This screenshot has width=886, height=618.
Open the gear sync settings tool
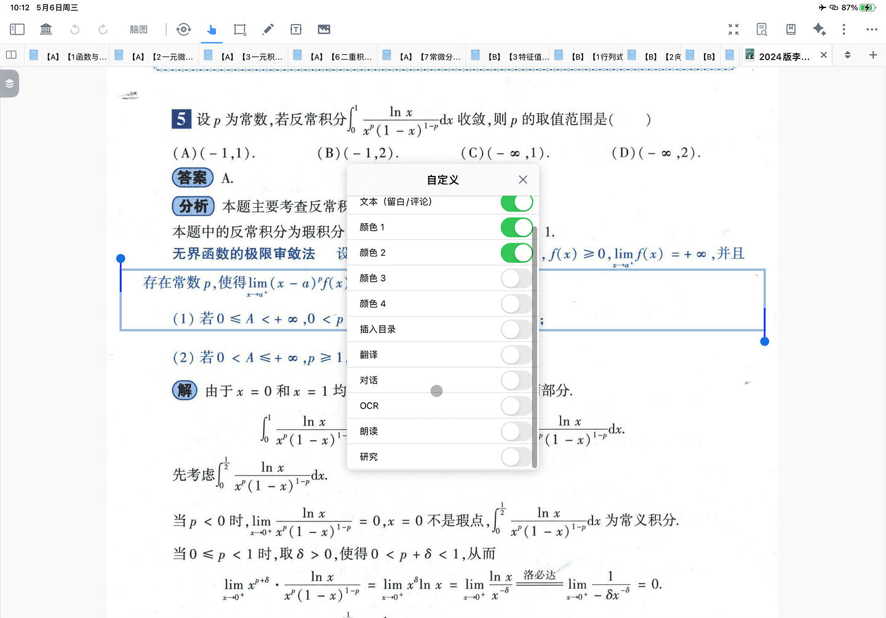[x=183, y=29]
